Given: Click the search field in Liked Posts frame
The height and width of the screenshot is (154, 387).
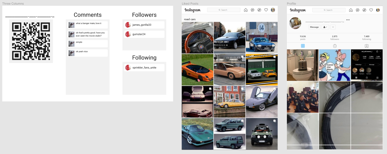Looking at the screenshot, I should pyautogui.click(x=224, y=10).
